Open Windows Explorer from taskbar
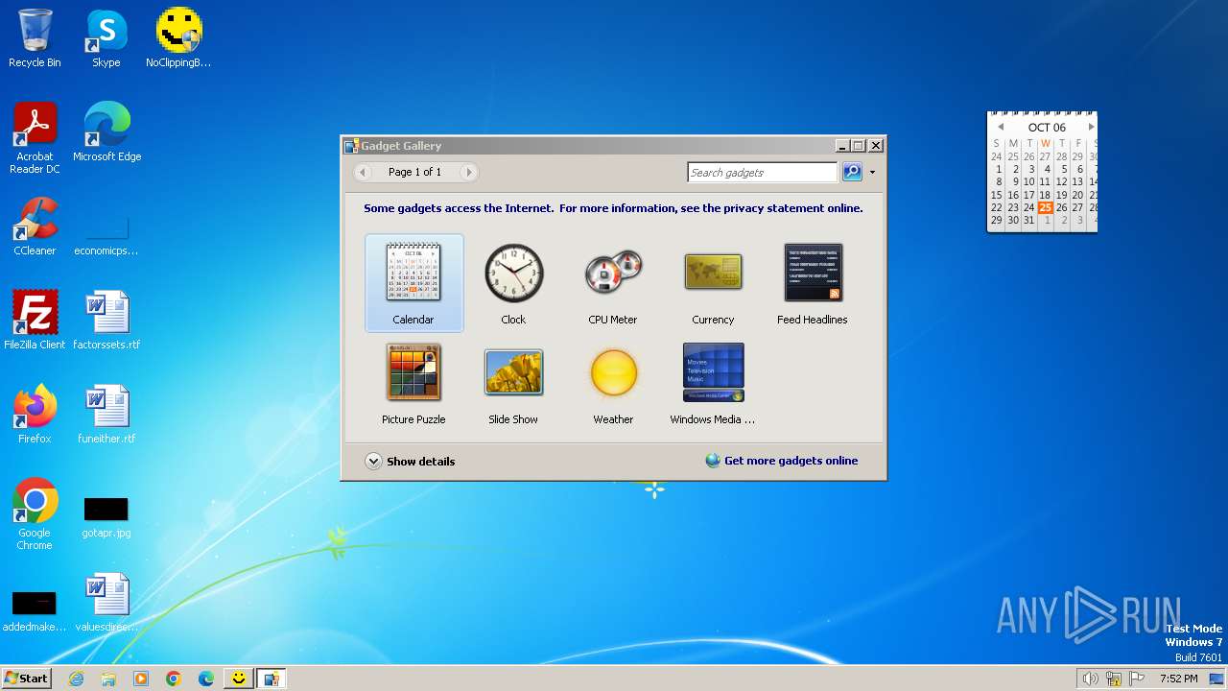Image resolution: width=1228 pixels, height=691 pixels. pyautogui.click(x=108, y=679)
